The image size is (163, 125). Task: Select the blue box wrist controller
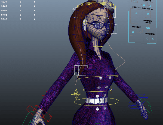coord(137,101)
